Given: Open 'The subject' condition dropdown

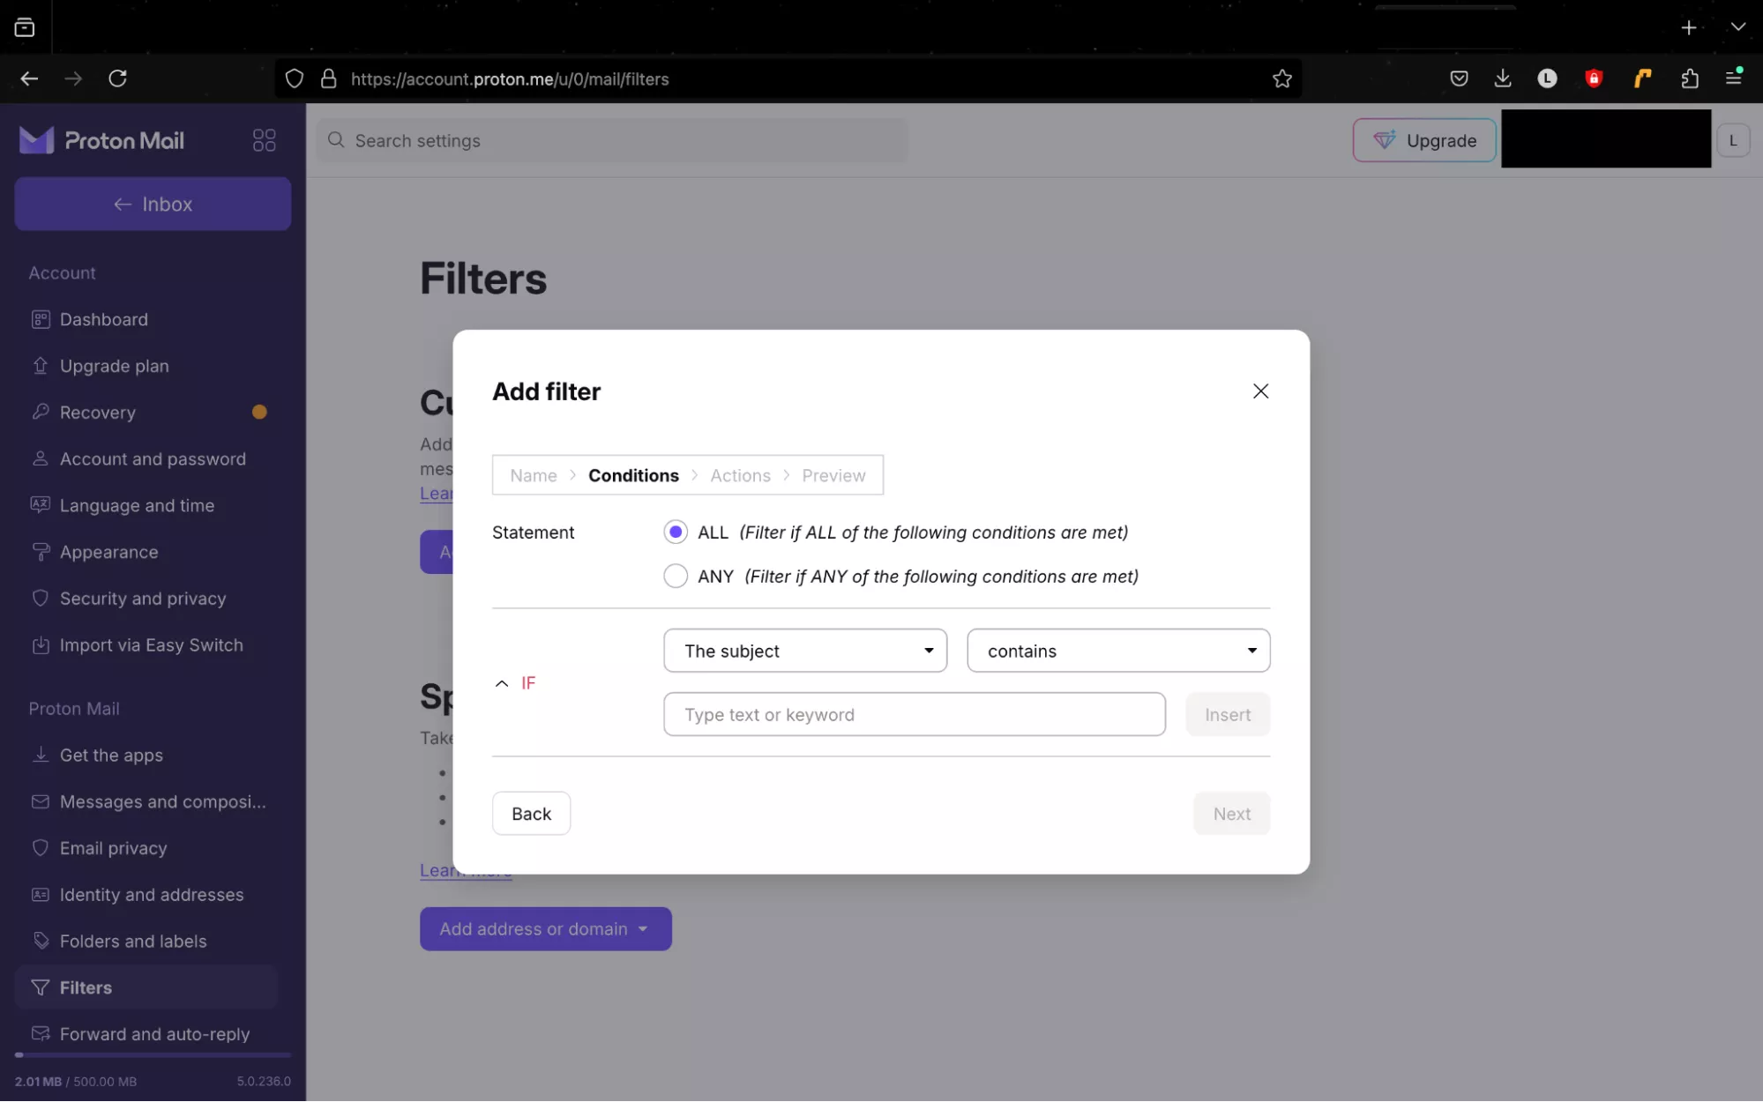Looking at the screenshot, I should pos(804,651).
